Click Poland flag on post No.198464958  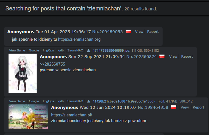(x=174, y=107)
